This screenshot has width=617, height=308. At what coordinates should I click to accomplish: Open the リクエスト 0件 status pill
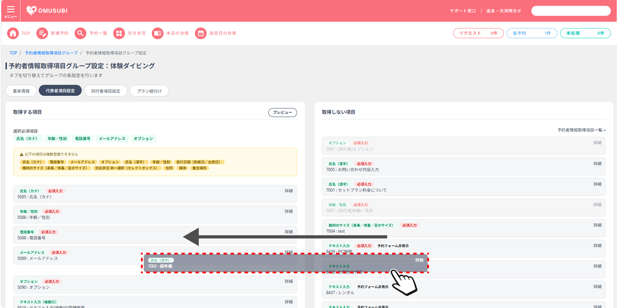(478, 33)
